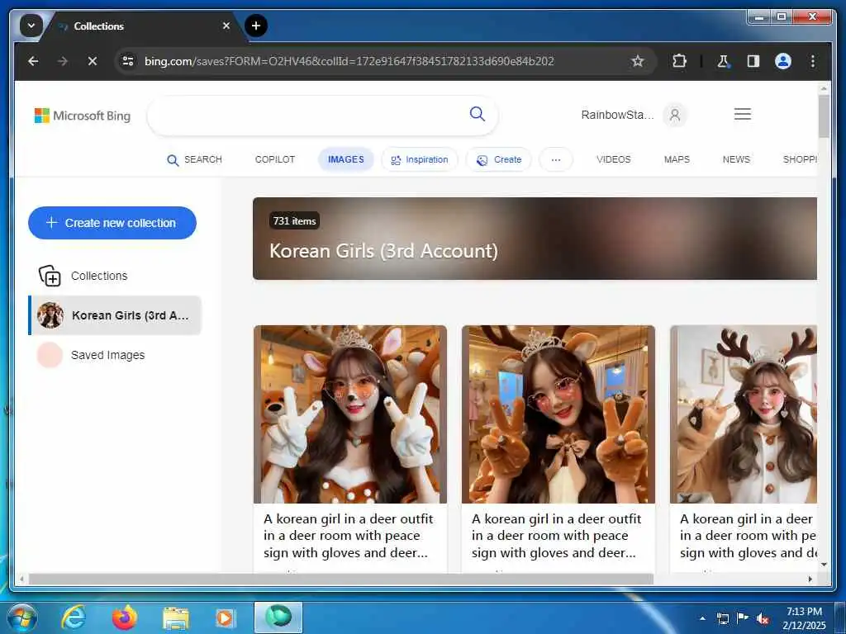This screenshot has height=634, width=846.
Task: Open second image with brown gloves
Action: [558, 414]
